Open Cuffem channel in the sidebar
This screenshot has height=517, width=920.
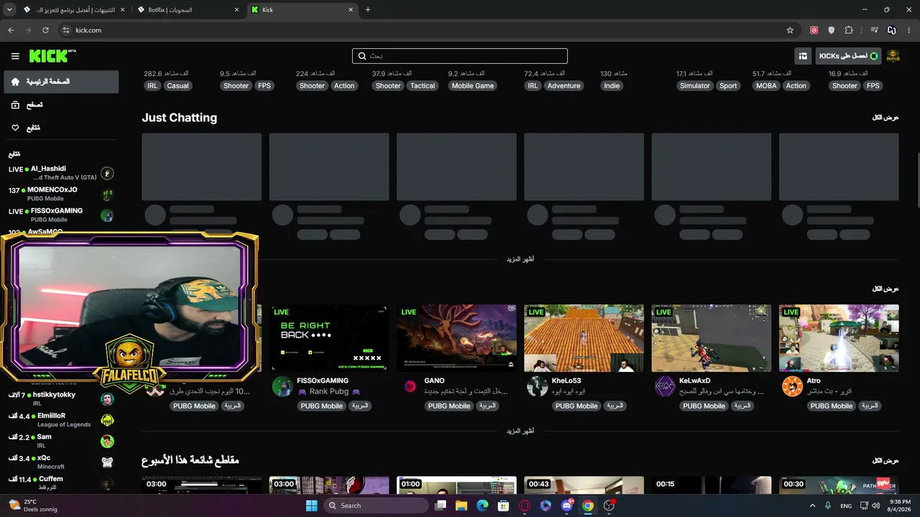click(x=61, y=483)
